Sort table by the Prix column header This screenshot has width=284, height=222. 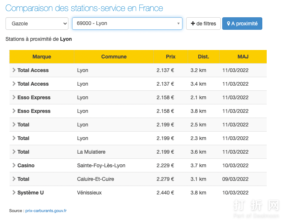(170, 57)
